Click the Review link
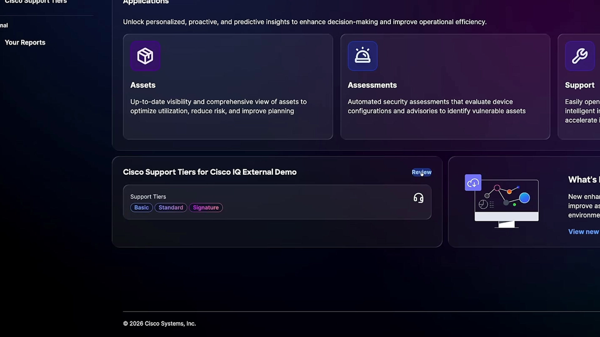This screenshot has height=337, width=600. click(422, 172)
